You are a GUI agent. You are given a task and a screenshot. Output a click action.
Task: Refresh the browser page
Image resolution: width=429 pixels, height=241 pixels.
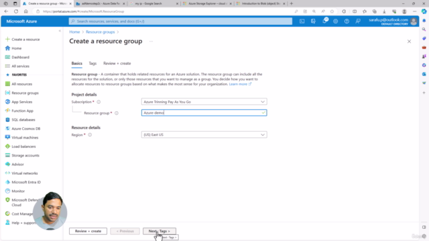16,11
